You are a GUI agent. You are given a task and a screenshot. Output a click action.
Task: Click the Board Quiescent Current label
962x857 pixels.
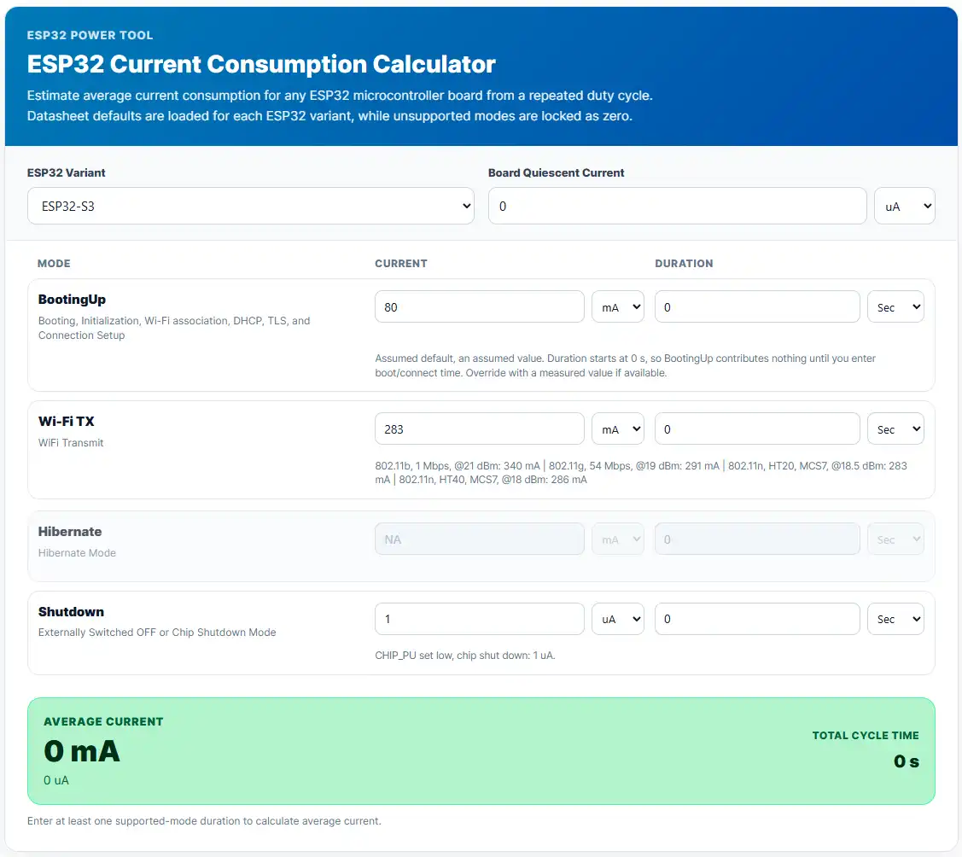pos(556,173)
